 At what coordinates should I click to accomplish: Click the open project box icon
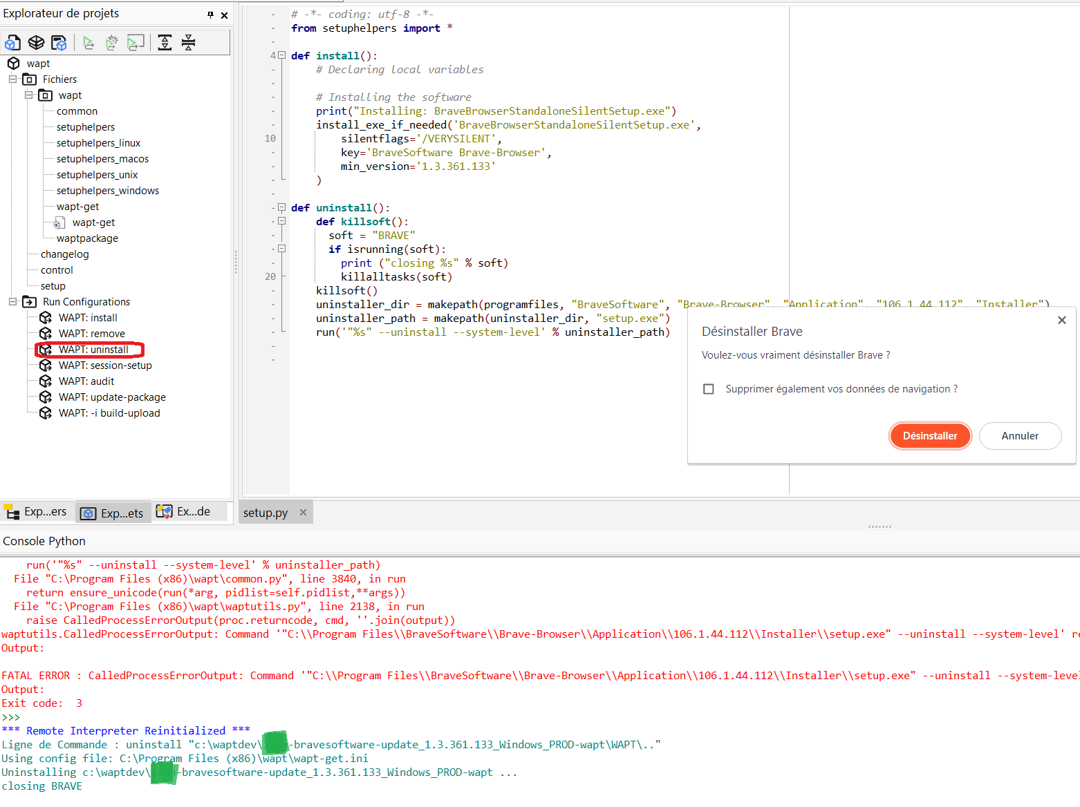click(36, 43)
